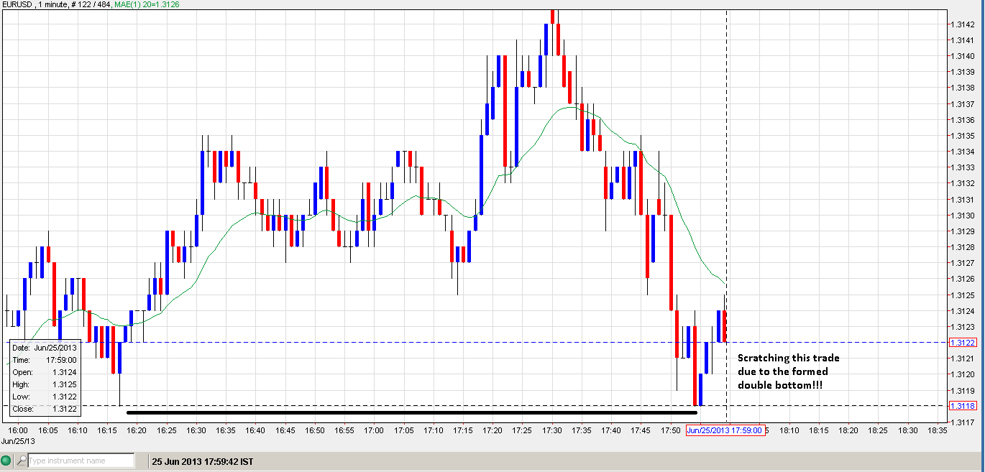
Task: Click the 'Low: 1.3122' row in the data box
Action: (x=45, y=397)
